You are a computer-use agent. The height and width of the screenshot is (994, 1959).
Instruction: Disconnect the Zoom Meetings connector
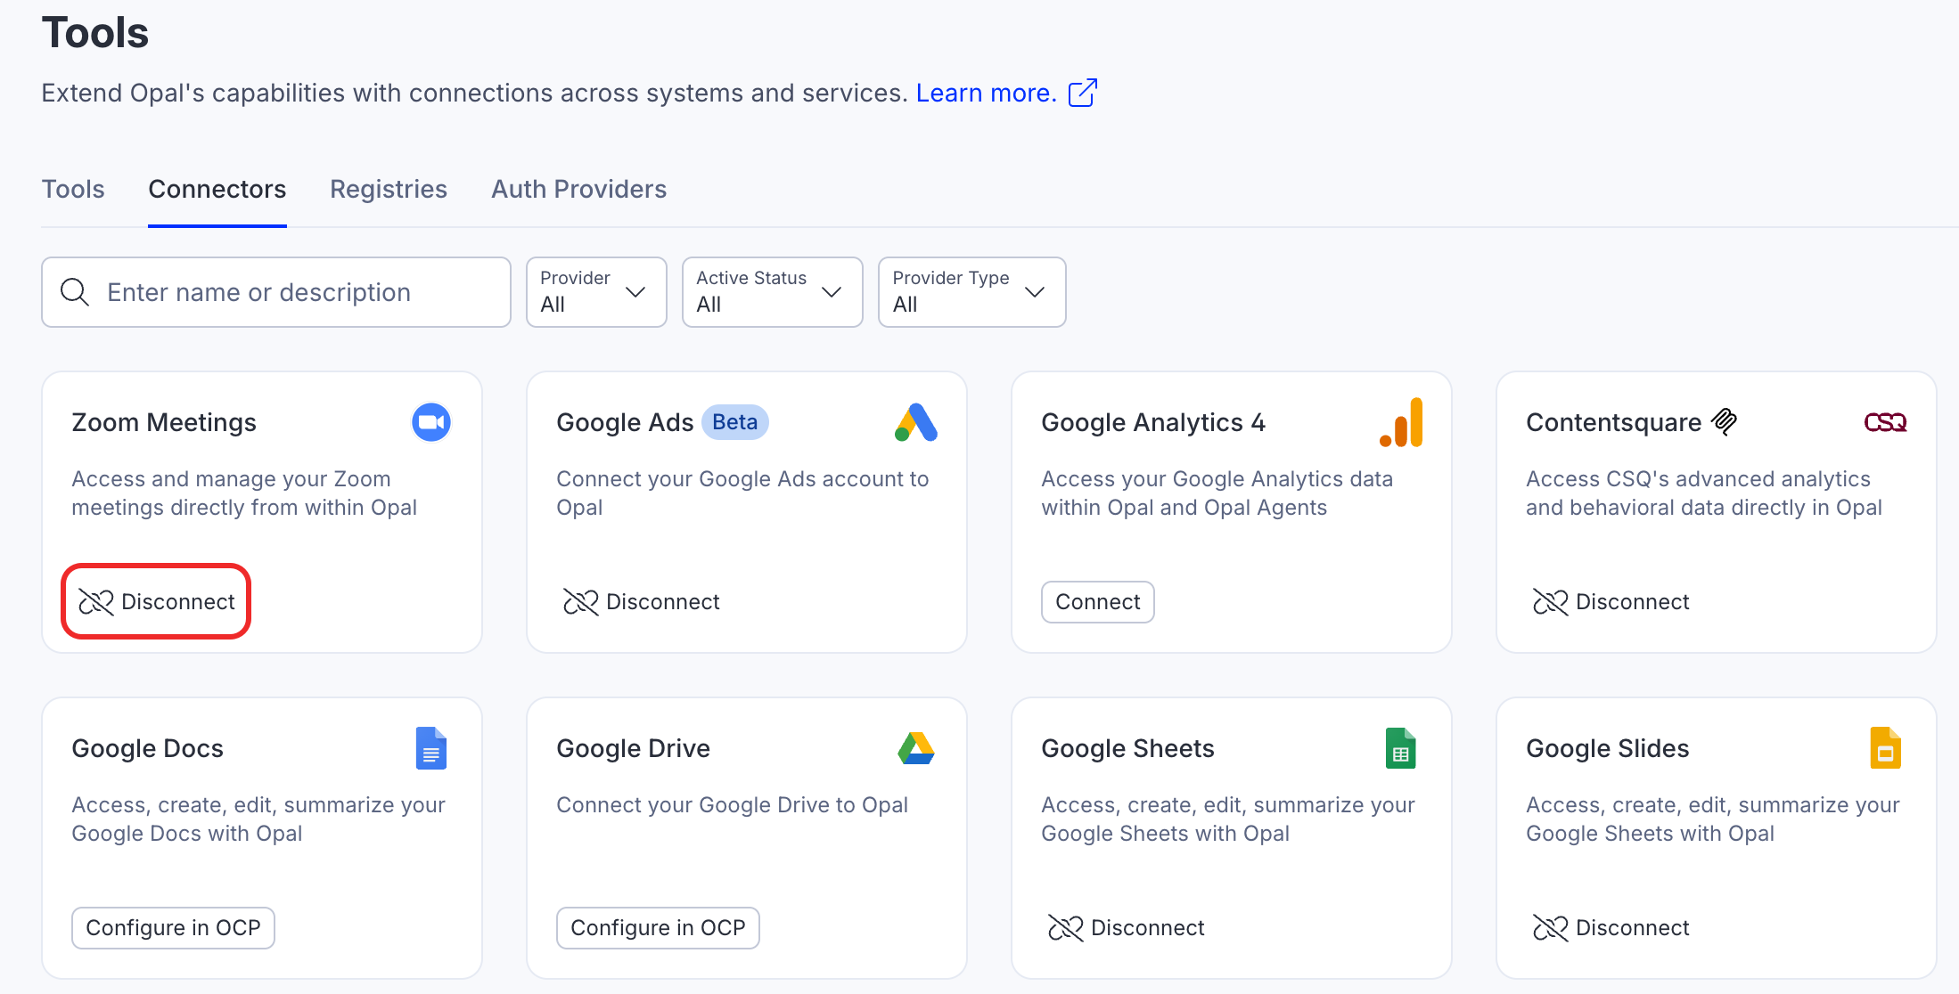click(156, 601)
